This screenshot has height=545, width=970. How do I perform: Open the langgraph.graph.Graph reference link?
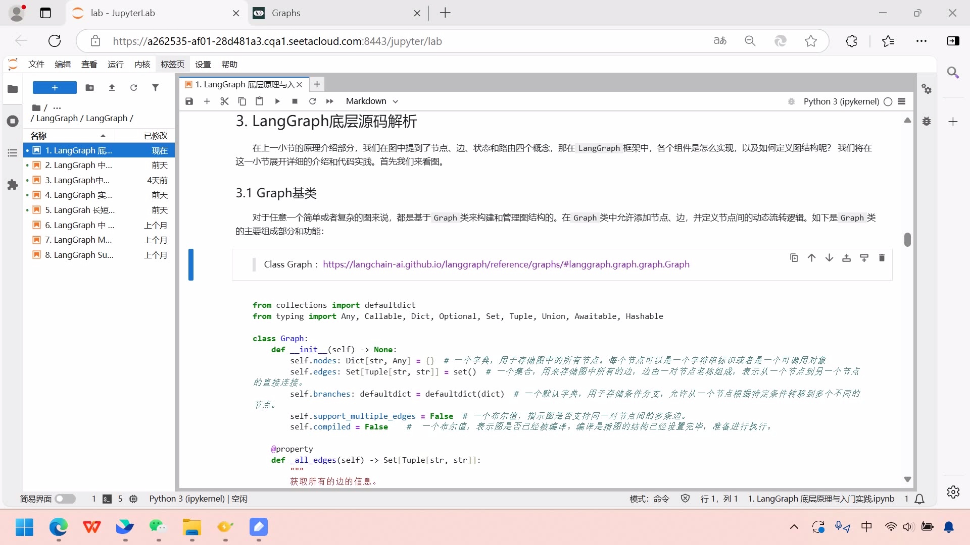[506, 264]
